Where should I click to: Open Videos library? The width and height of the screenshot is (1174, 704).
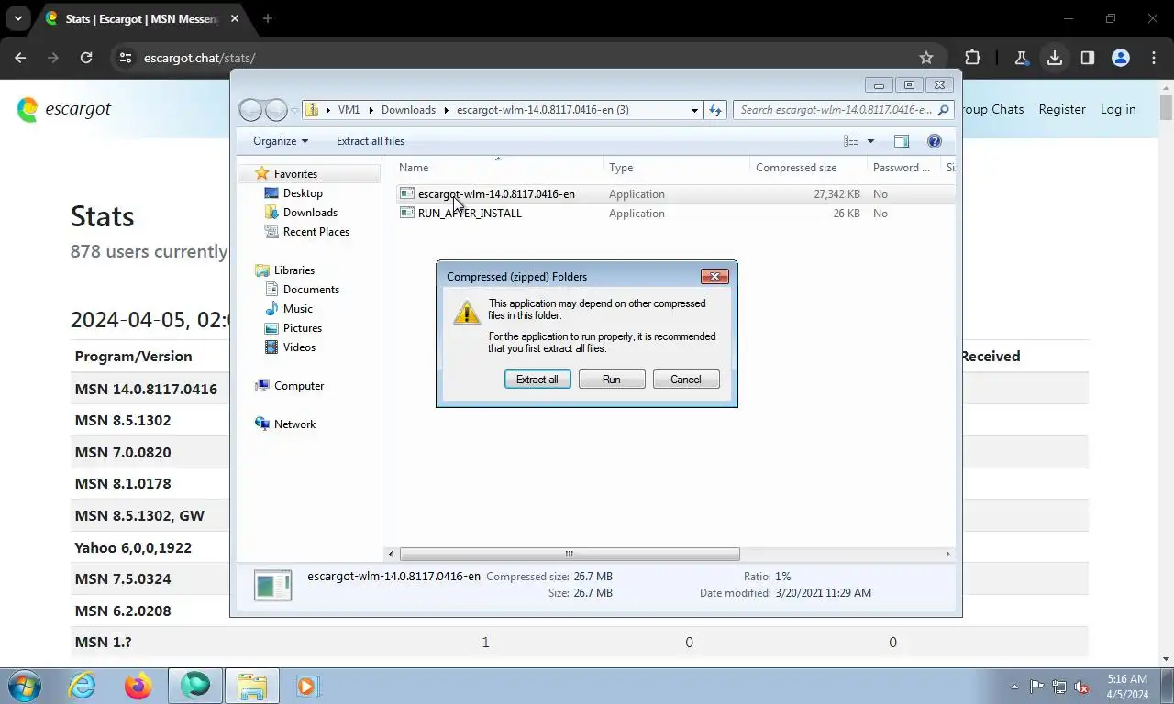[299, 347]
